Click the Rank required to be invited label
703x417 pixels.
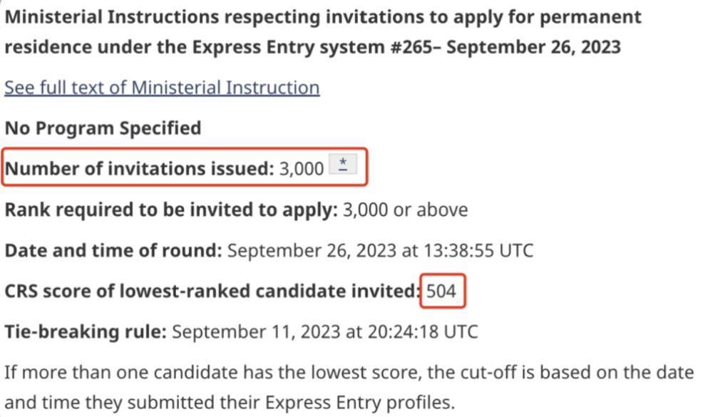171,210
